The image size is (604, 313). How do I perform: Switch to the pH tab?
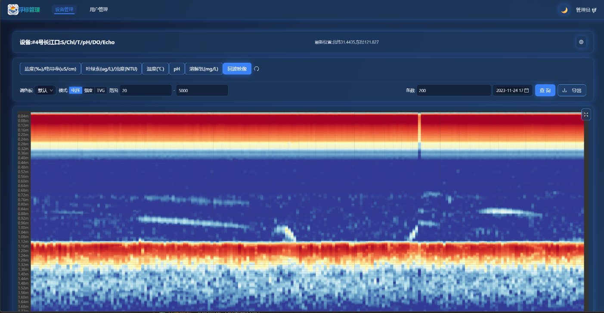177,69
